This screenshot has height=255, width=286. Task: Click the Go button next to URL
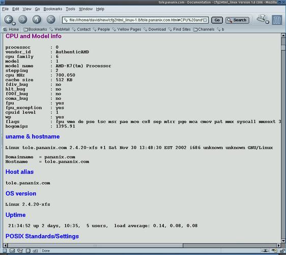(x=217, y=20)
